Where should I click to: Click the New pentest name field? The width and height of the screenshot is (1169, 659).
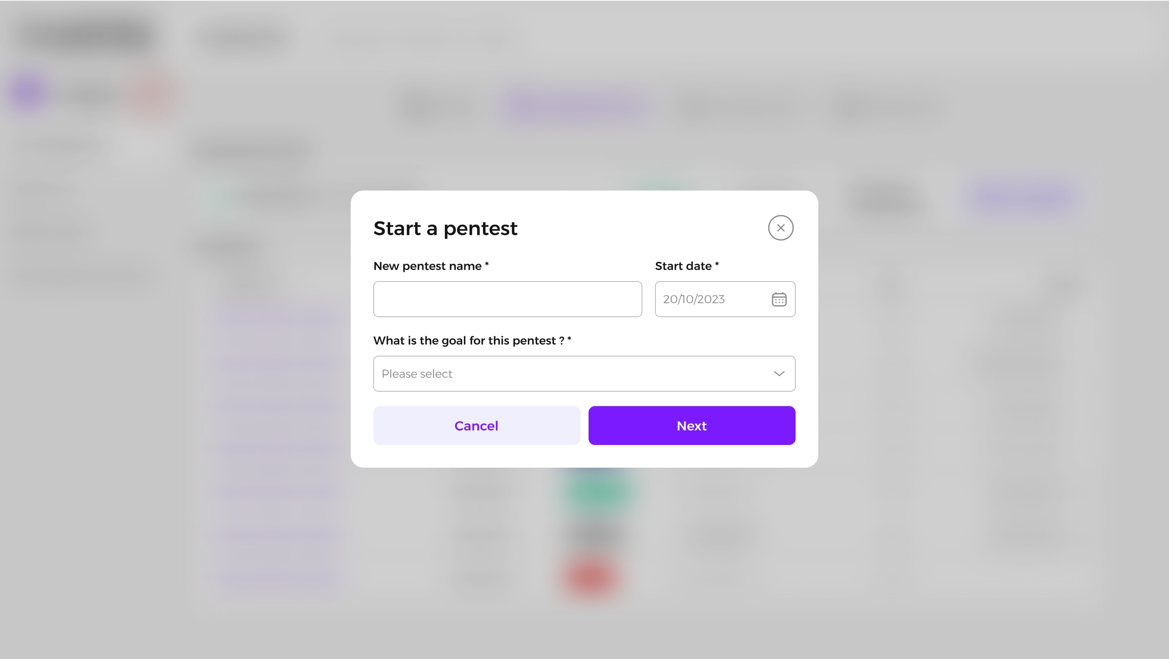pyautogui.click(x=507, y=299)
